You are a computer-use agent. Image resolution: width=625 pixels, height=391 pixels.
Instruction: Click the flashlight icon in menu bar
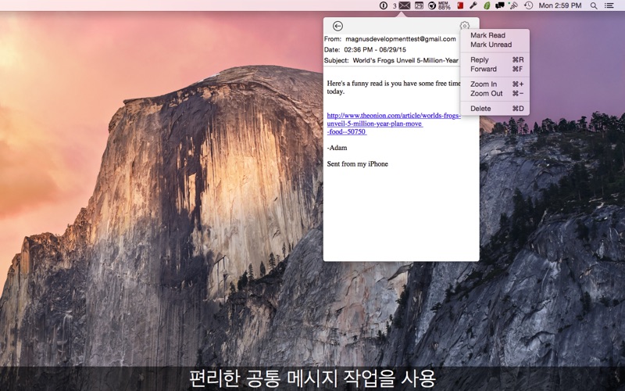473,5
